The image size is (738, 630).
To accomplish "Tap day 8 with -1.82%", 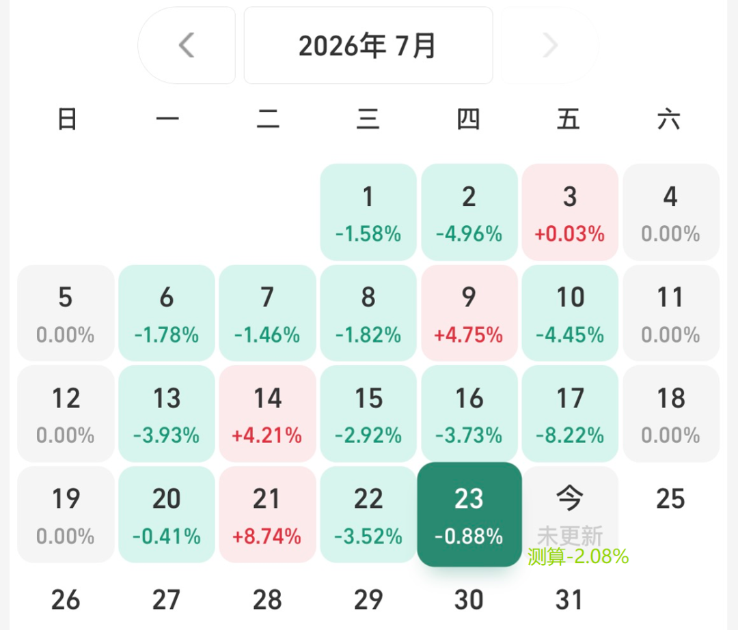I will point(368,313).
